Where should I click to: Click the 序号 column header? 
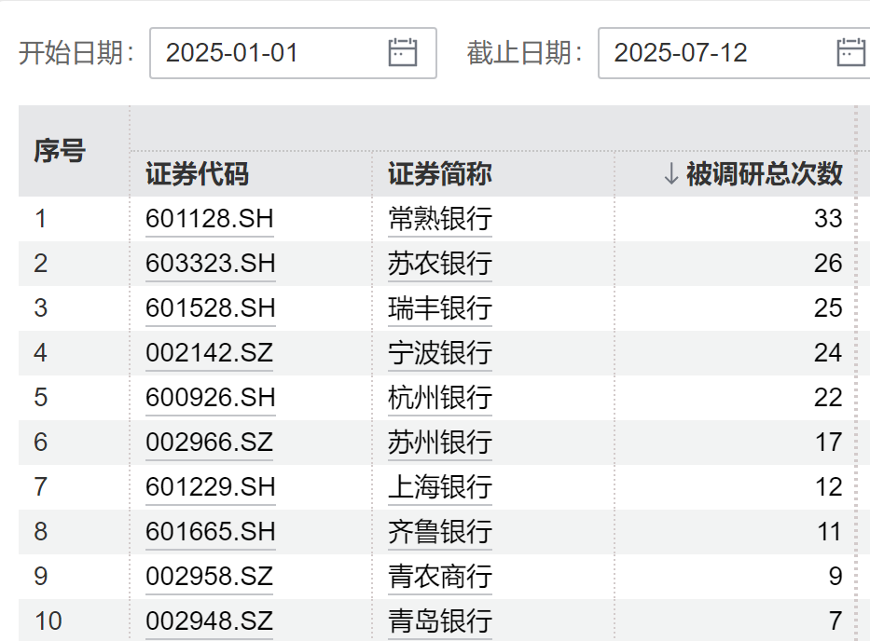click(x=60, y=151)
